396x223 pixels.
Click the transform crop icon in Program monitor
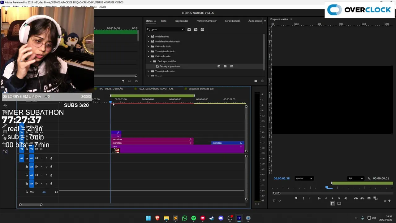[274, 201]
